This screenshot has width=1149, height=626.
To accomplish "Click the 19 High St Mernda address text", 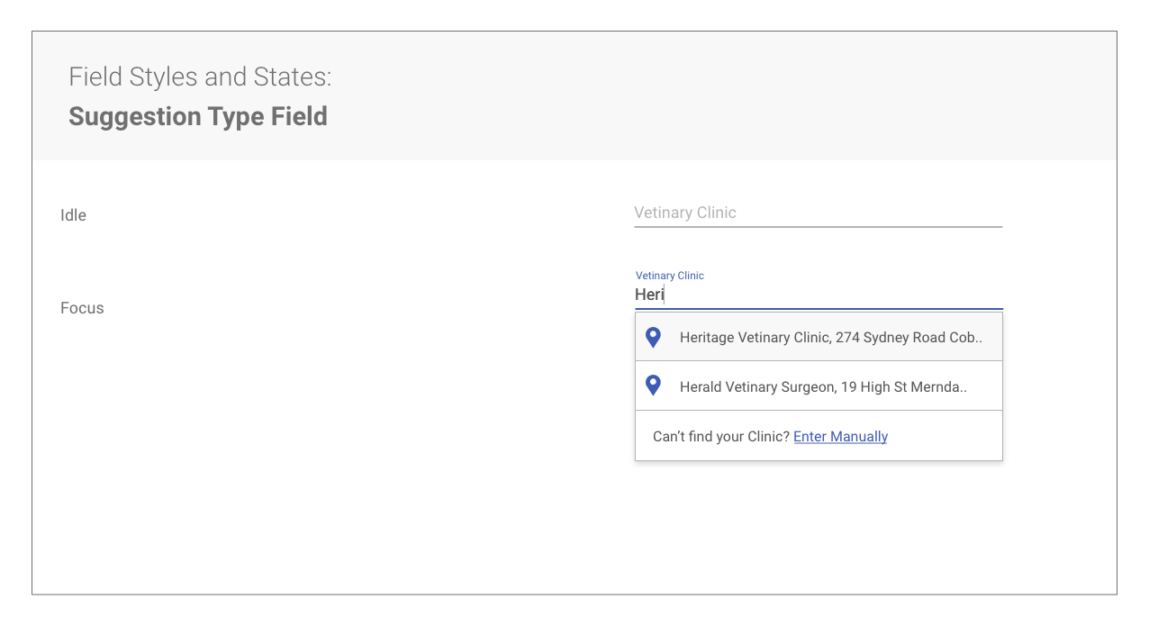I will [x=903, y=386].
